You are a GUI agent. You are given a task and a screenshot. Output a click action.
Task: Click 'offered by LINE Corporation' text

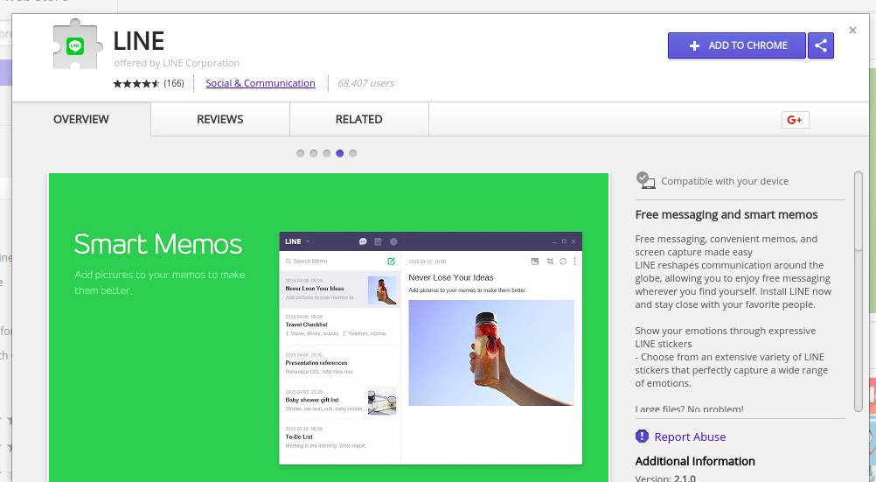click(x=177, y=63)
